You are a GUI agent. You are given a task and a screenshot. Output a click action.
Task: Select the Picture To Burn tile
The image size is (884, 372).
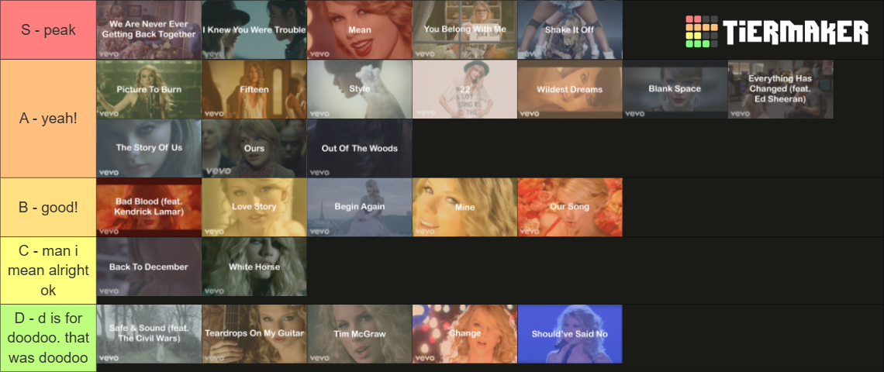149,89
